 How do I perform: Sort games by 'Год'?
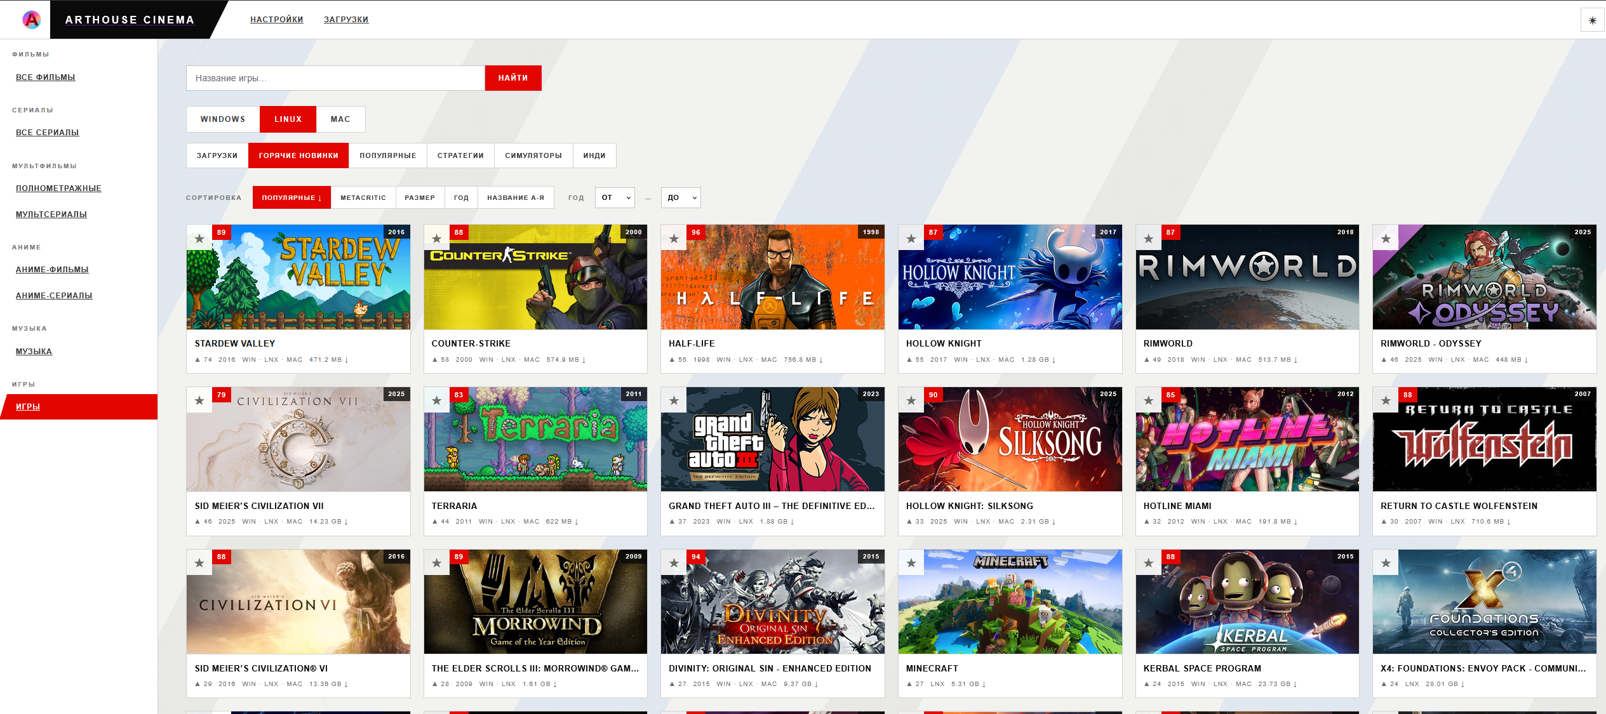point(461,197)
